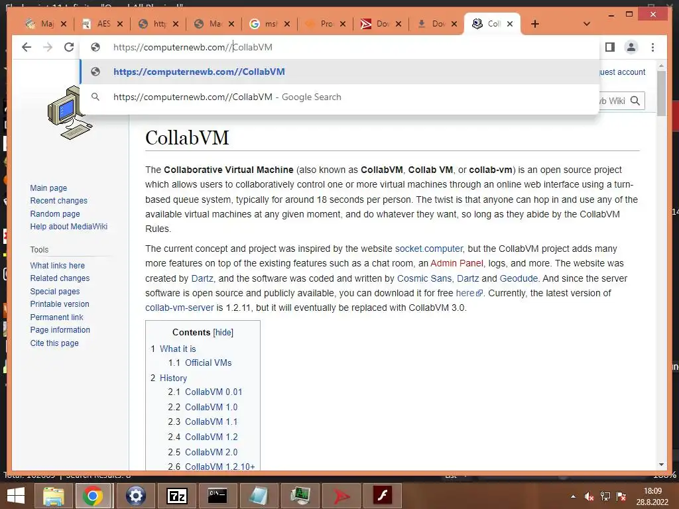The width and height of the screenshot is (679, 509).
Task: Show hidden tray icons arrow
Action: coord(573,496)
